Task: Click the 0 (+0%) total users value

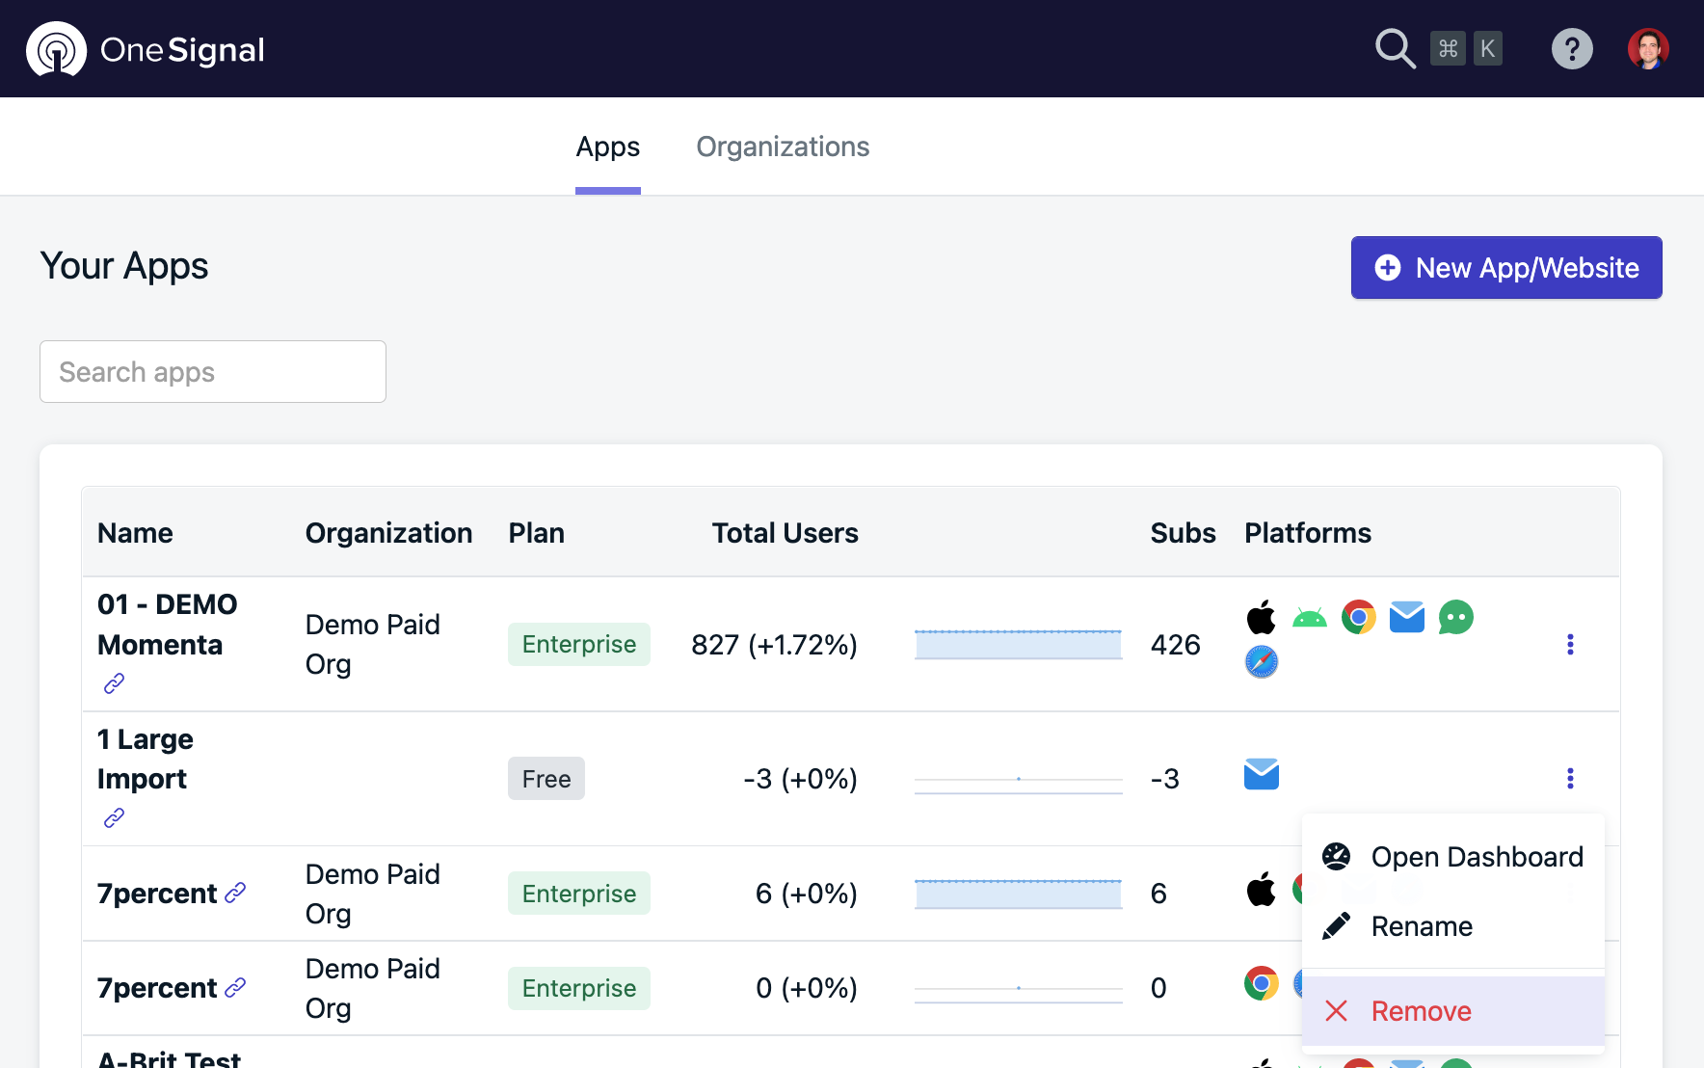Action: click(806, 988)
